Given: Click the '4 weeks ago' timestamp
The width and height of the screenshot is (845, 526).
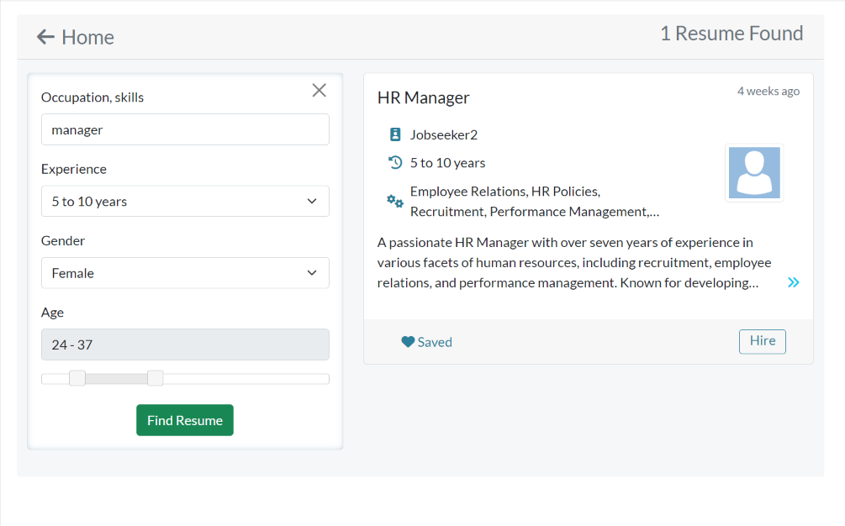Looking at the screenshot, I should coord(768,91).
